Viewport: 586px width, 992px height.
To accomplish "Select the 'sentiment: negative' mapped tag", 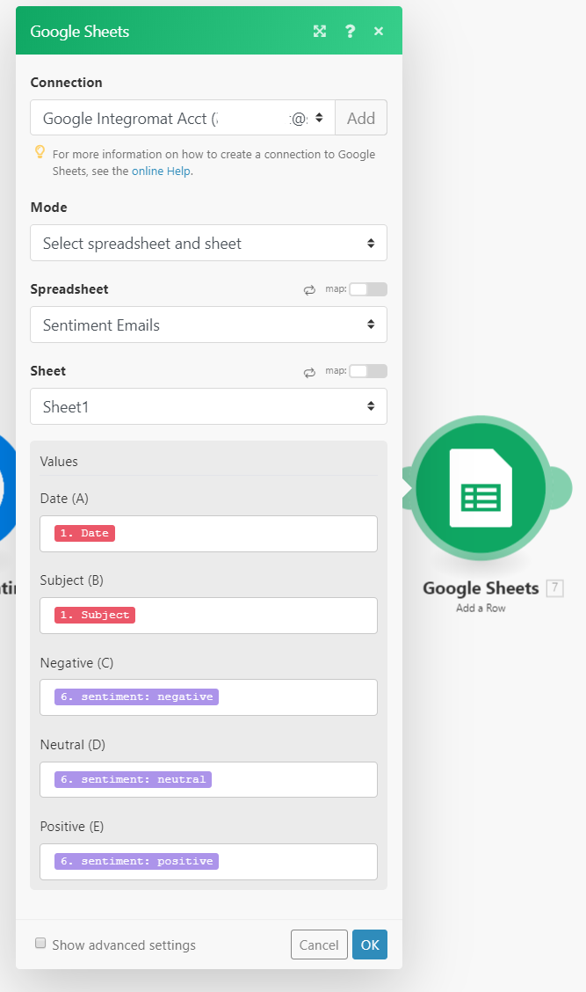I will pyautogui.click(x=136, y=697).
